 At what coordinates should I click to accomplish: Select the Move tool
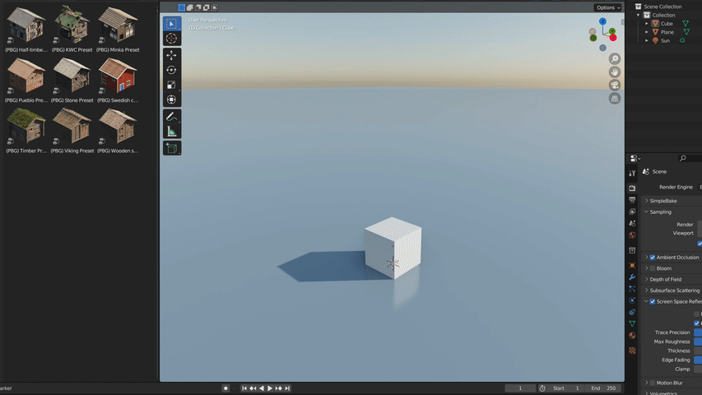pyautogui.click(x=171, y=55)
